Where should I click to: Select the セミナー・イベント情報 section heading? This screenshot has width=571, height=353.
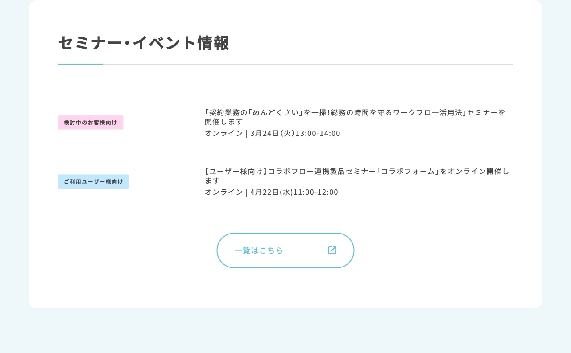tap(144, 43)
